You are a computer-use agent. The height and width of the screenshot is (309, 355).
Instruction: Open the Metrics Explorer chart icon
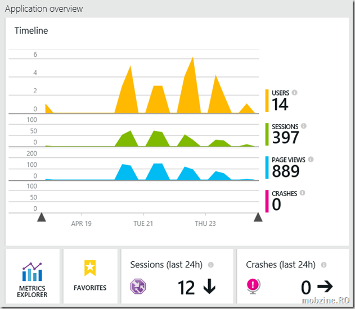32,272
